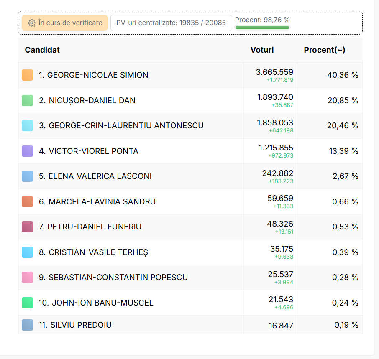Select the sky-blue swatch for Cristian-Vasile Terheș
Screen dimensions: 379x359
pos(27,252)
